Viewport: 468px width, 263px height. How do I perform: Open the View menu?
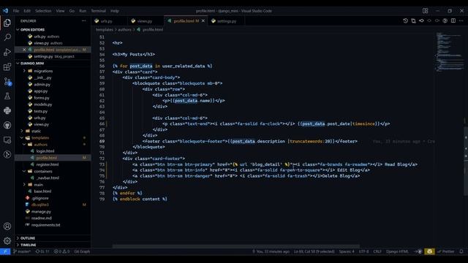[60, 11]
